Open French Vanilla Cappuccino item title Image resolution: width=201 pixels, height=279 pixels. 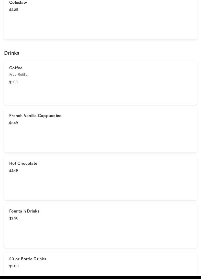click(35, 116)
